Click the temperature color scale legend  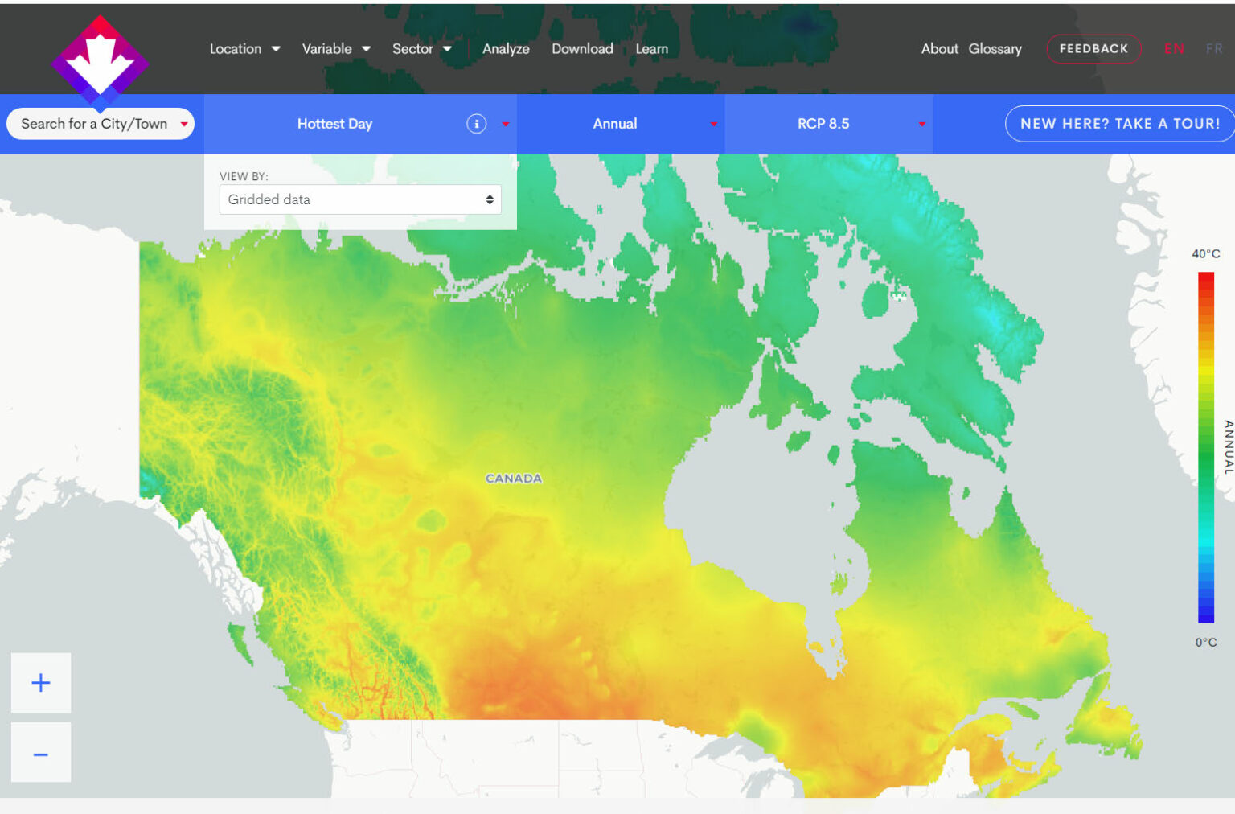point(1206,450)
